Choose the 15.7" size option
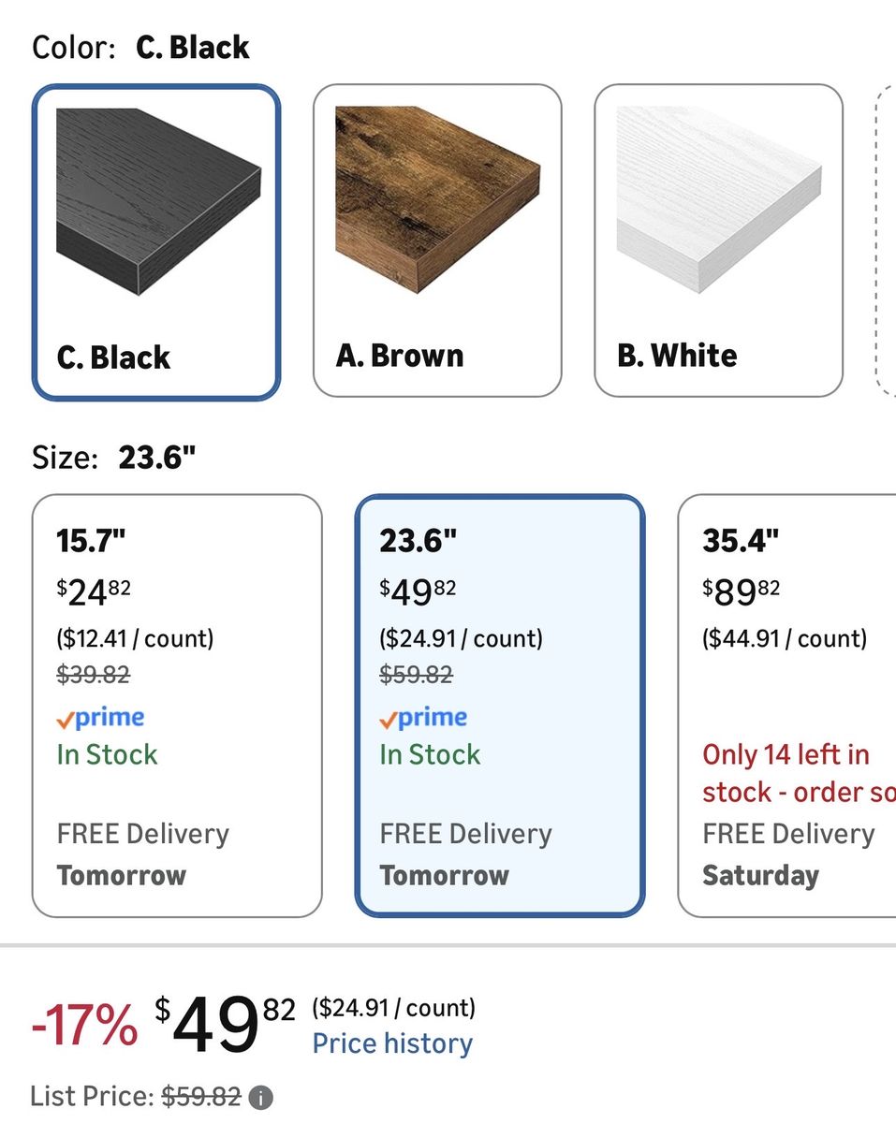896x1123 pixels. tap(177, 702)
